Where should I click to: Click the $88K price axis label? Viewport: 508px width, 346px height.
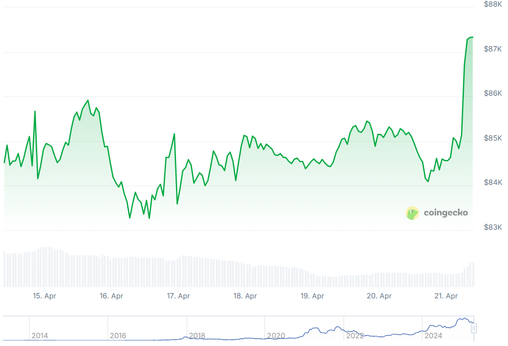pyautogui.click(x=493, y=4)
